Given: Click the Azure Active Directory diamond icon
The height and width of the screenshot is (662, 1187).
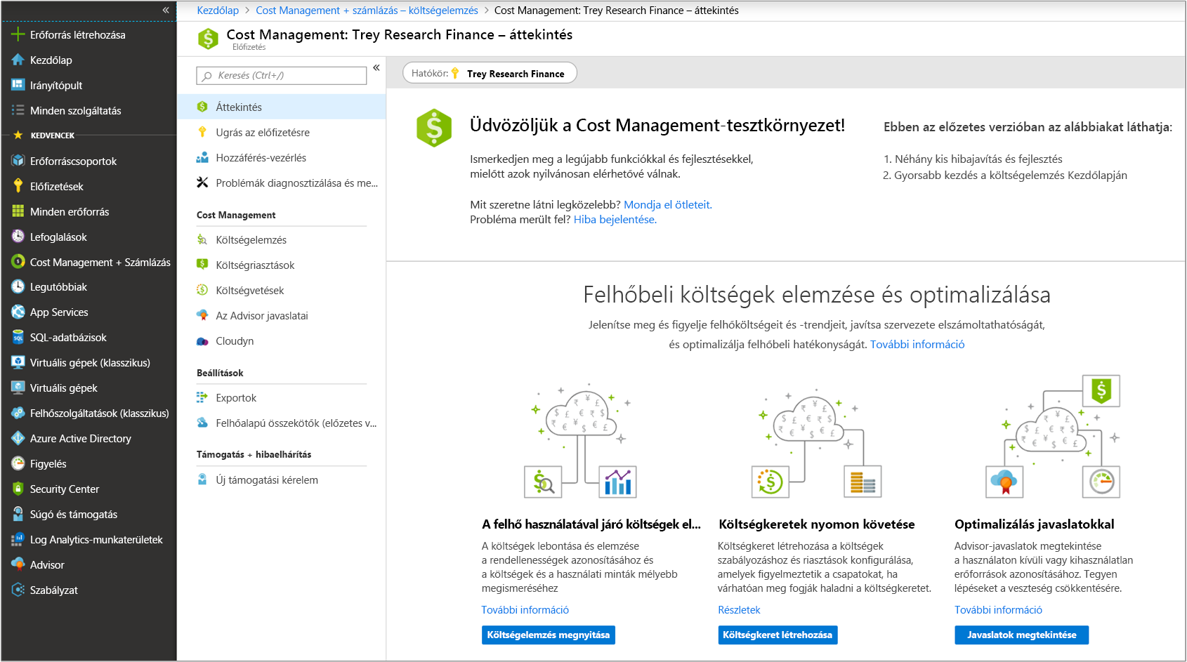Looking at the screenshot, I should pos(18,438).
